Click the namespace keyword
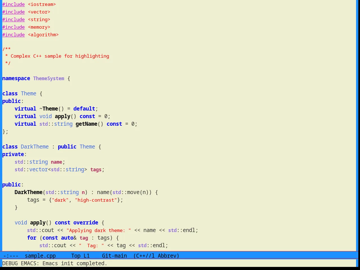 (x=16, y=78)
